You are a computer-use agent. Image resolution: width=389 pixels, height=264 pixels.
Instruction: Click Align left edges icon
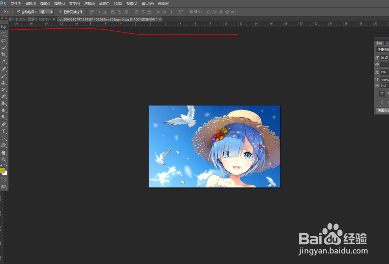click(113, 12)
